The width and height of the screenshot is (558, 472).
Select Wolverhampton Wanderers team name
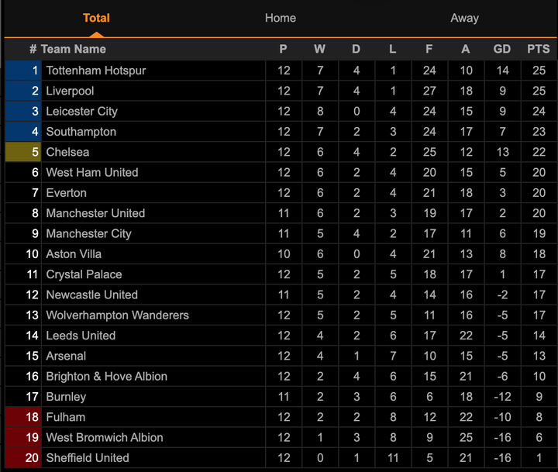click(117, 315)
